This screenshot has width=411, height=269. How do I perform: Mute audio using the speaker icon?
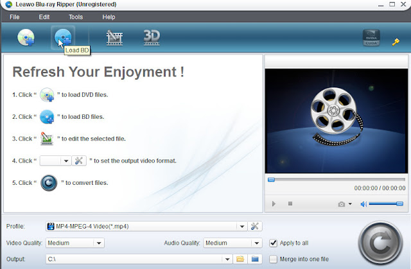coord(363,204)
